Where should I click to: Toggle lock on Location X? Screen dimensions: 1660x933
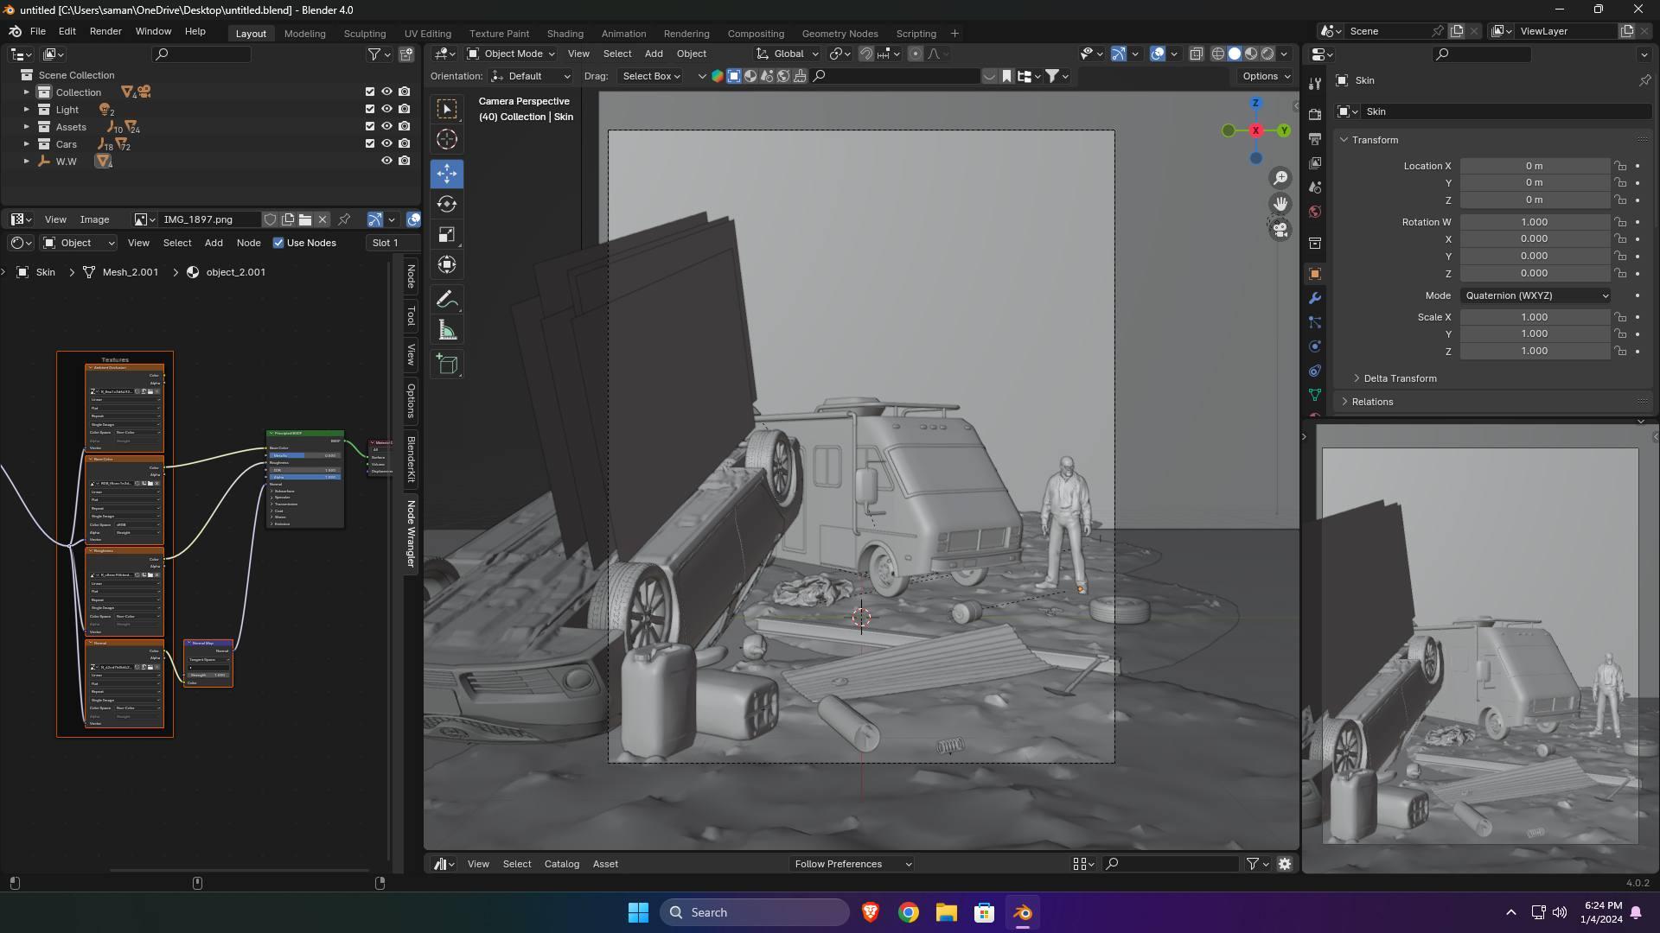[x=1620, y=166]
